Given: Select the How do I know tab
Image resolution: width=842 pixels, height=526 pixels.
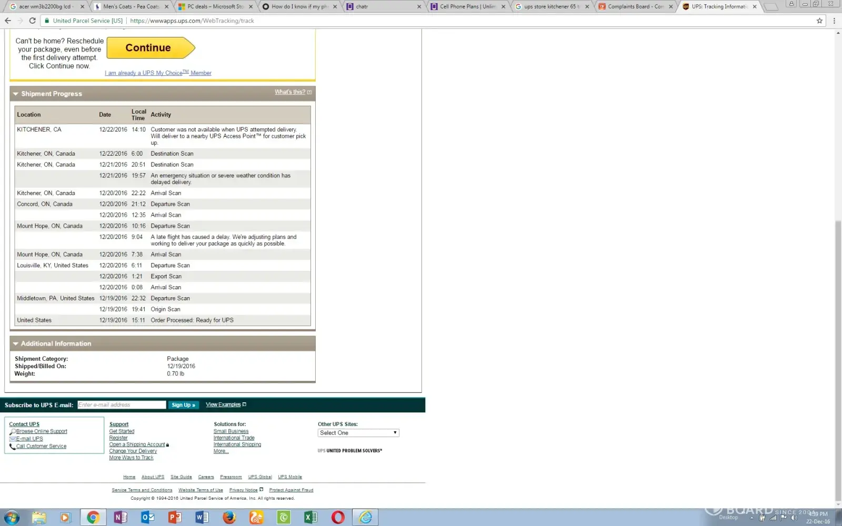Looking at the screenshot, I should click(299, 7).
